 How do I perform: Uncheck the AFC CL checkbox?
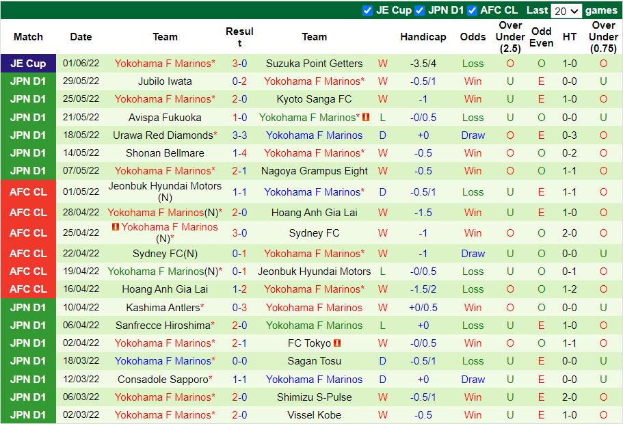coord(472,11)
